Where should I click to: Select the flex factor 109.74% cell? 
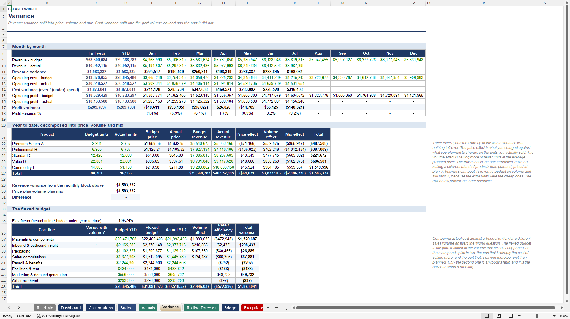tap(126, 221)
